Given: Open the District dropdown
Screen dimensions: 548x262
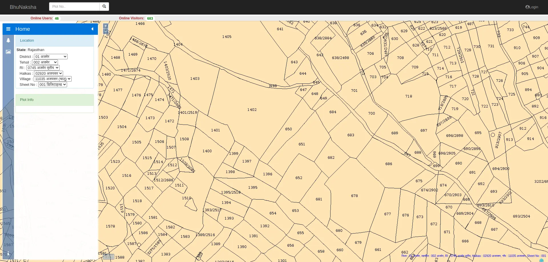Looking at the screenshot, I should 51,56.
